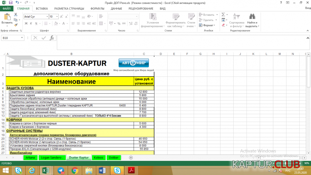Toggle bold Ж formatting
This screenshot has width=311, height=175.
[26, 24]
